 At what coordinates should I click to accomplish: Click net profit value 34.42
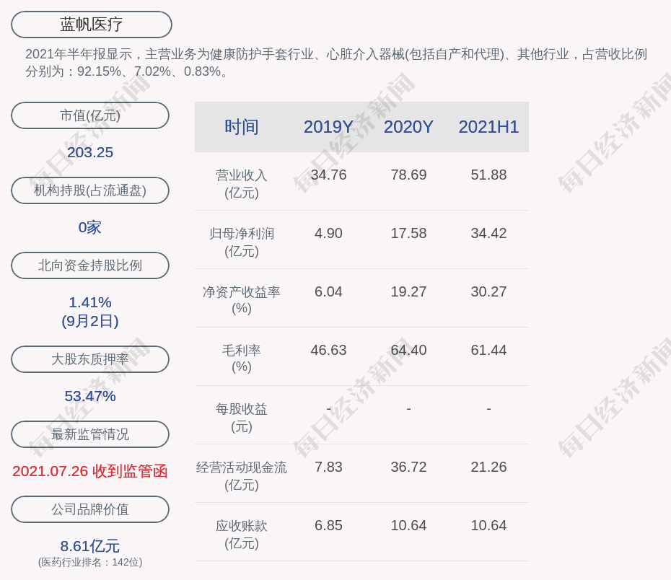coord(488,234)
